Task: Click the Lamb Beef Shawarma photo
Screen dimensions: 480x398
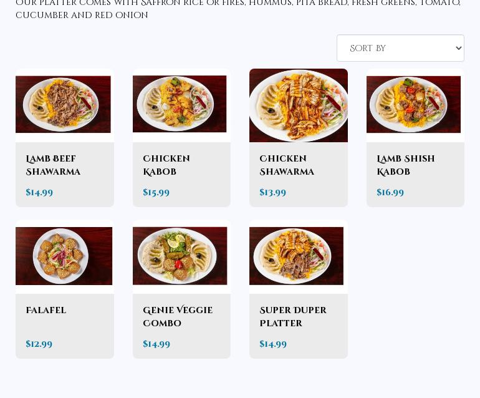Action: pyautogui.click(x=64, y=105)
